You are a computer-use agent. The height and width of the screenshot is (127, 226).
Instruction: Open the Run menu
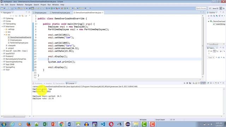click(x=49, y=5)
